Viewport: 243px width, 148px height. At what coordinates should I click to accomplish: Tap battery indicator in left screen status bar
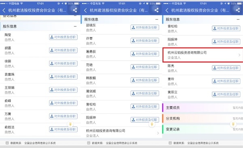pos(77,3)
